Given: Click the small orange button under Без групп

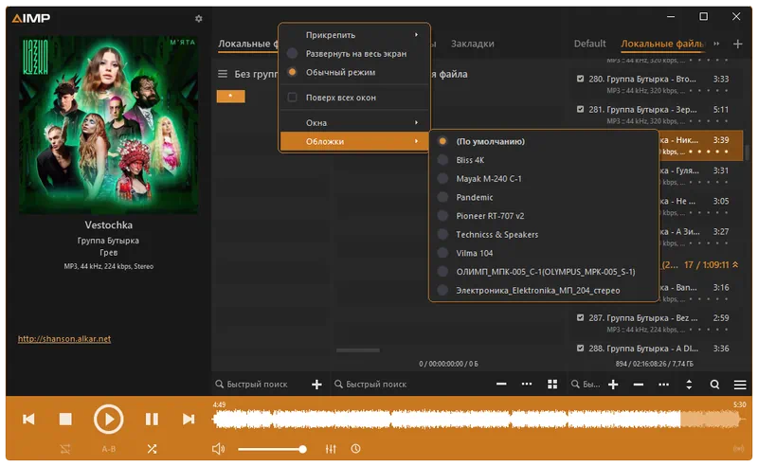Looking at the screenshot, I should point(230,97).
